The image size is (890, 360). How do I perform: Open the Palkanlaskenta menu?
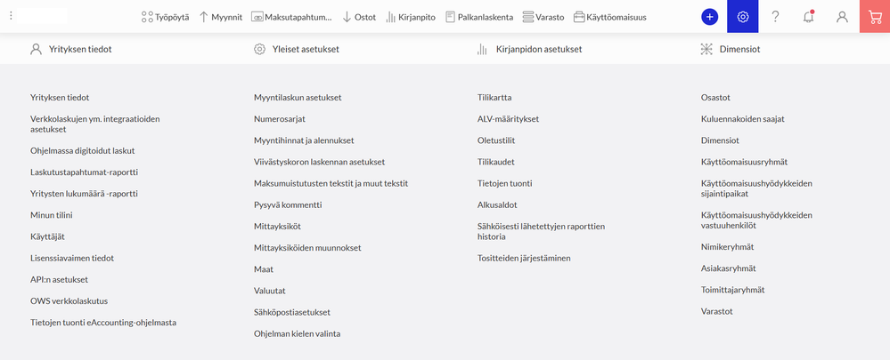(x=479, y=17)
